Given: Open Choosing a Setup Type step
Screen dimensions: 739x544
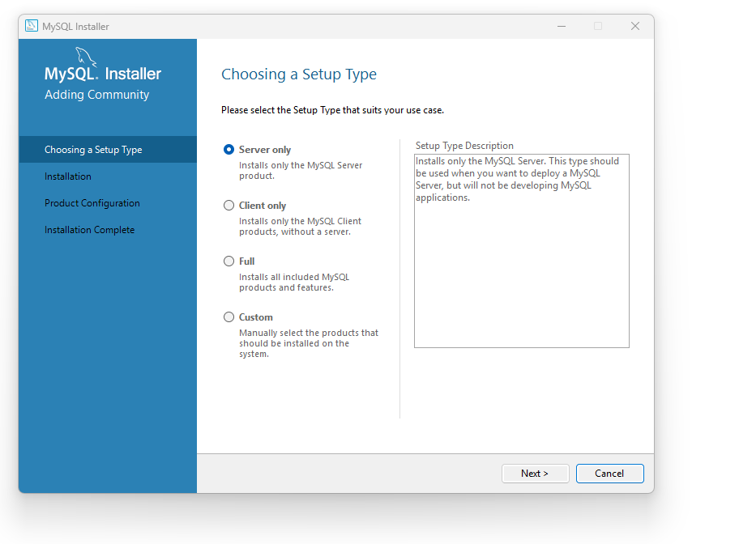Looking at the screenshot, I should (x=108, y=149).
